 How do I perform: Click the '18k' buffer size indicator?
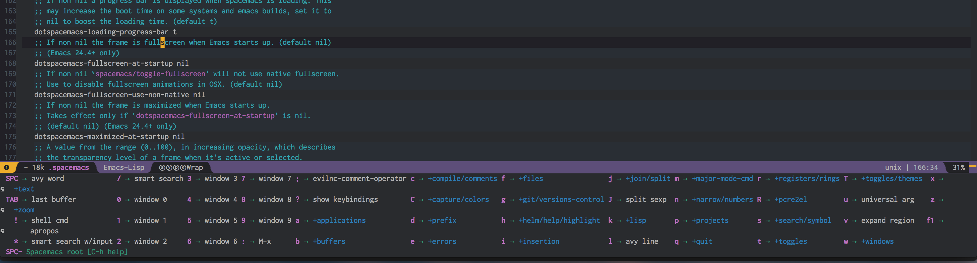pos(38,167)
